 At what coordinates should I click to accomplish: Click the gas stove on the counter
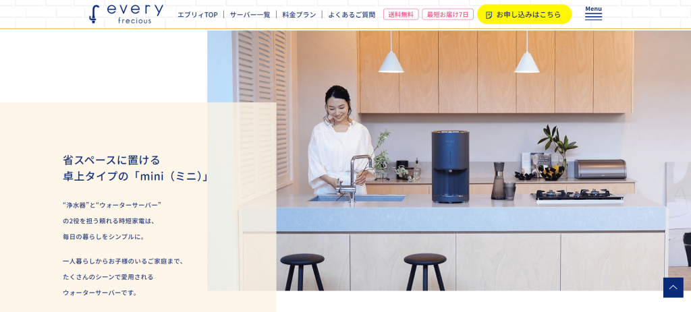[578, 195]
